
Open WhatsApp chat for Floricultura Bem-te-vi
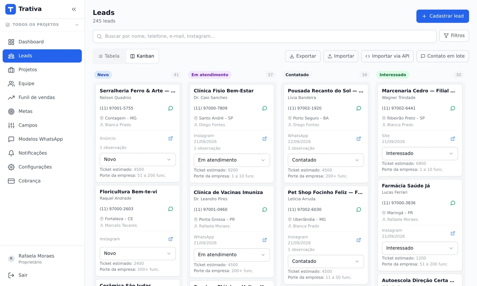171,209
